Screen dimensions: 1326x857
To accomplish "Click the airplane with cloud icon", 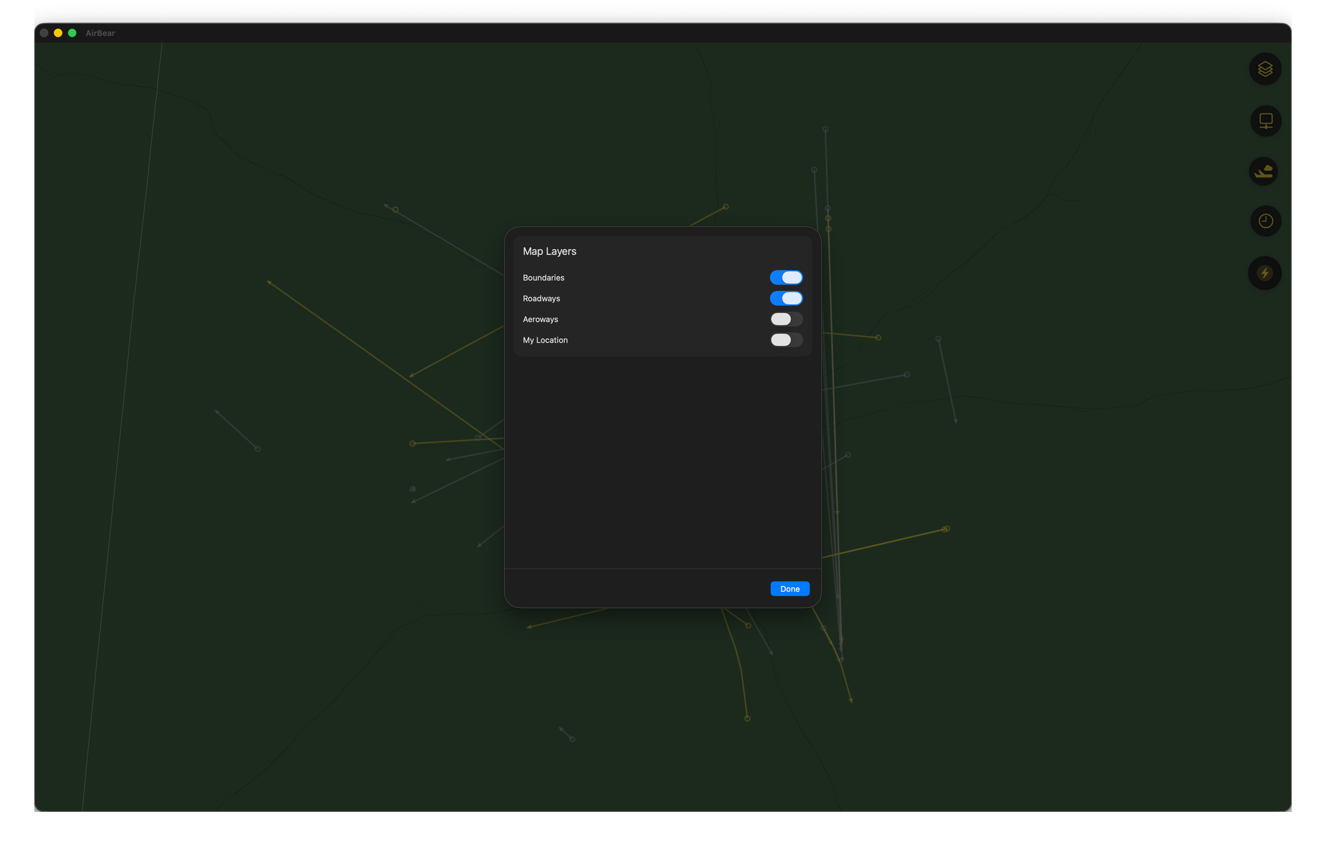I will click(x=1264, y=171).
